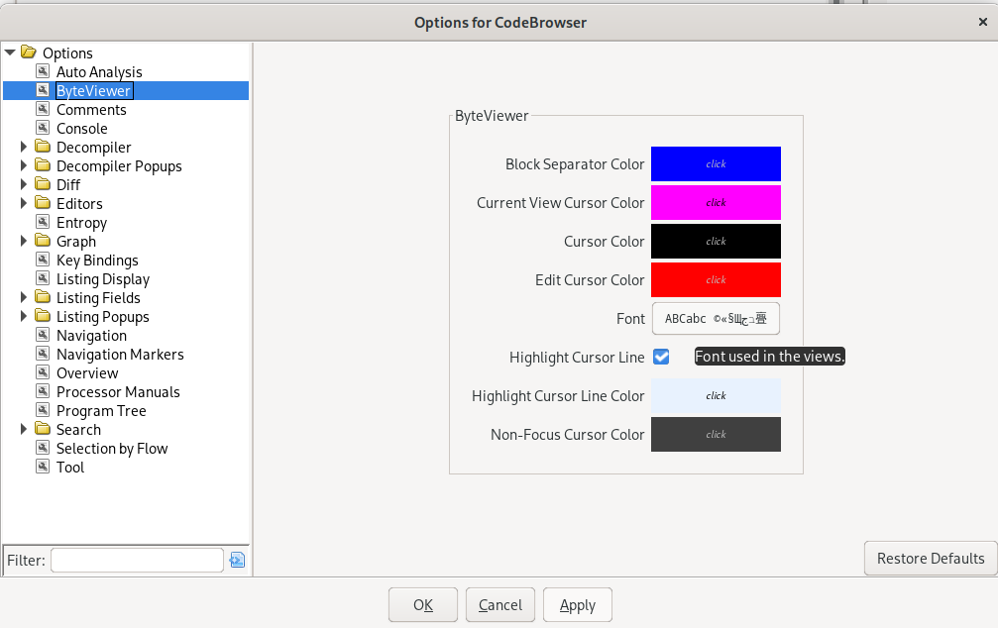This screenshot has width=998, height=628.
Task: Click the Processor Manuals options icon
Action: pyautogui.click(x=43, y=391)
